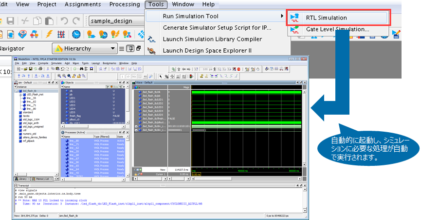Click the traffic light icon in ModelSim toolbar
This screenshot has width=421, height=220.
pyautogui.click(x=191, y=77)
